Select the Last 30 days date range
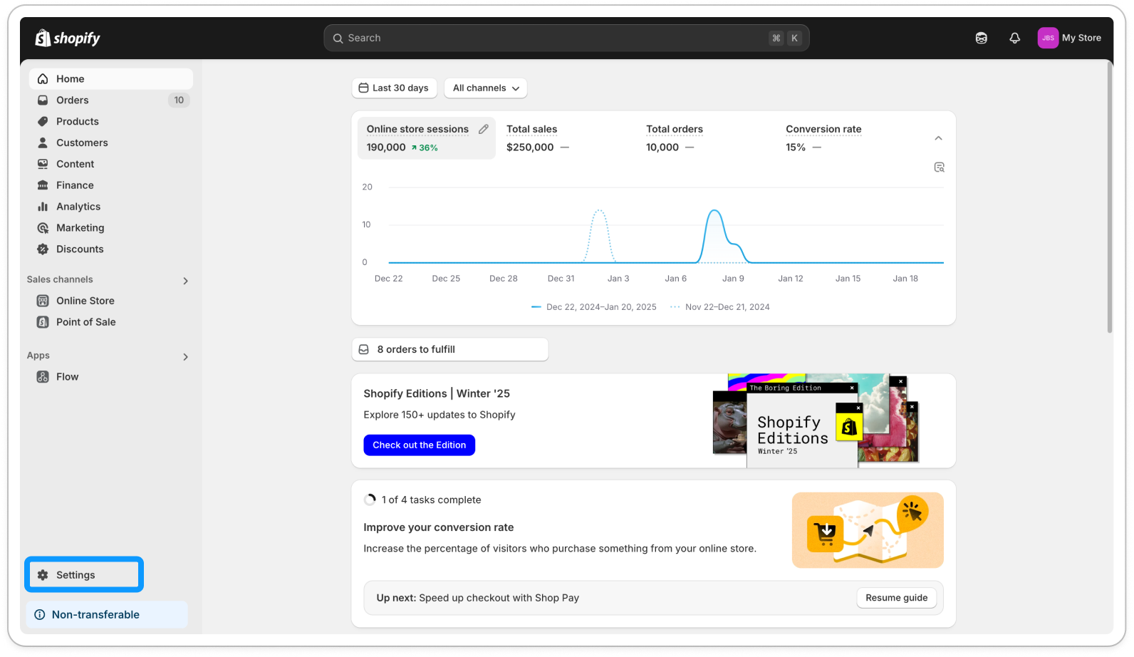The height and width of the screenshot is (657, 1134). 394,88
